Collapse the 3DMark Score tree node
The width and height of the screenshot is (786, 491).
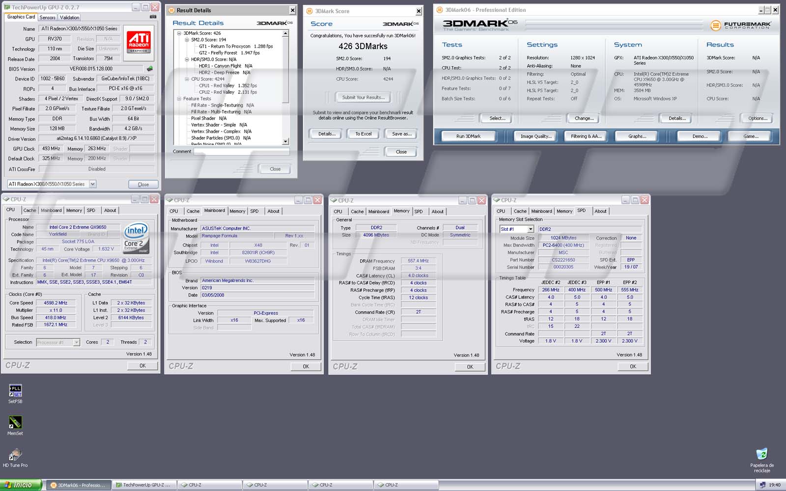[179, 33]
